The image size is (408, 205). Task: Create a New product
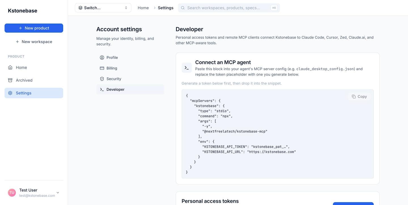click(x=34, y=28)
